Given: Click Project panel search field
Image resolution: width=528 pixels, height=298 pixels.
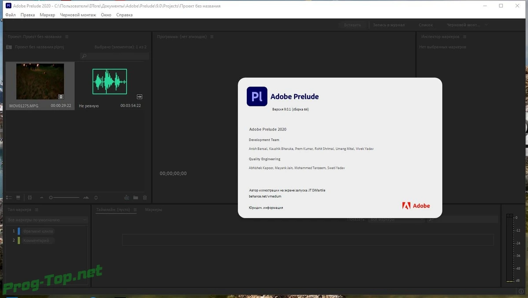Looking at the screenshot, I should point(114,56).
